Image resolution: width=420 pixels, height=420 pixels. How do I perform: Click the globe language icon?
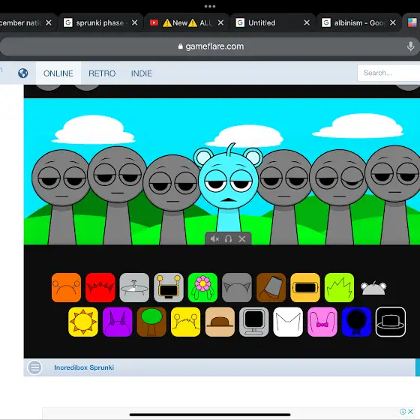(22, 73)
